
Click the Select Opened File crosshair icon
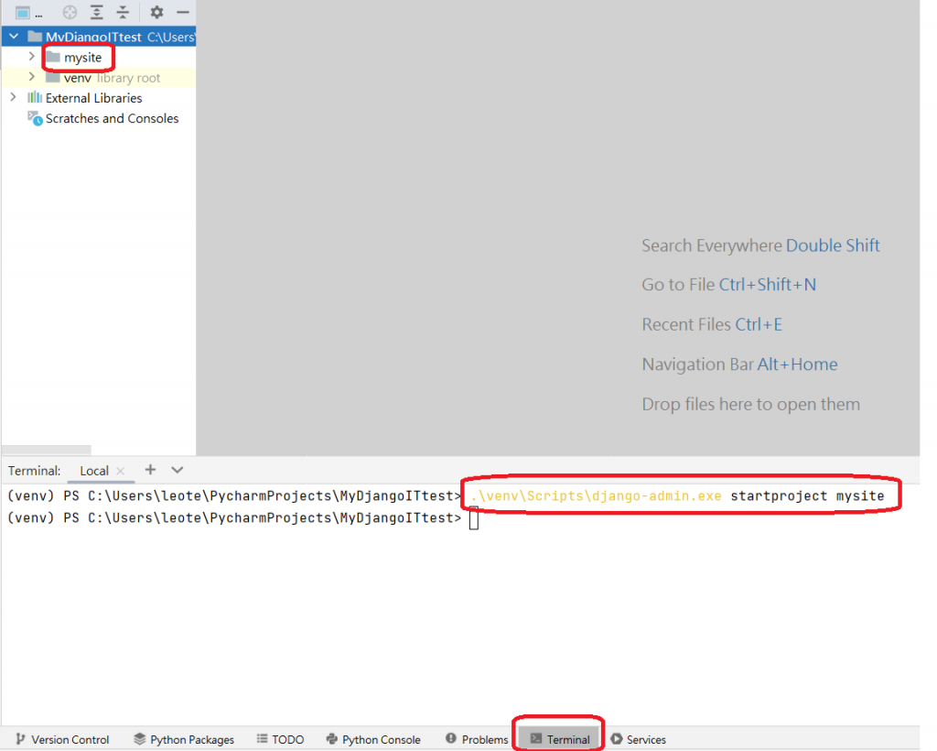[70, 12]
